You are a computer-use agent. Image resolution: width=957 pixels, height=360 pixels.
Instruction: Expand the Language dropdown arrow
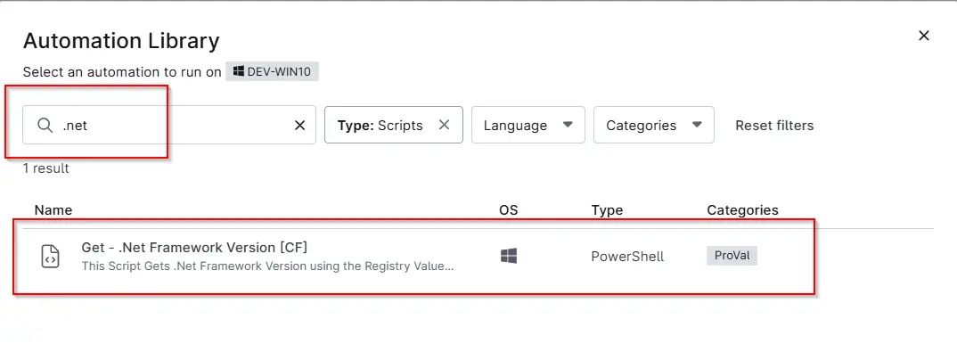tap(567, 125)
